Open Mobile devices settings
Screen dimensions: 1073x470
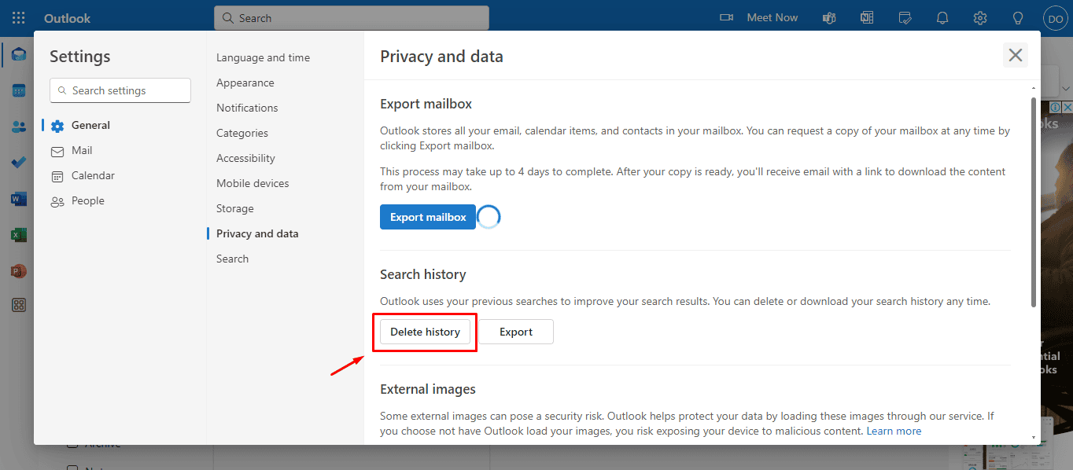tap(253, 183)
